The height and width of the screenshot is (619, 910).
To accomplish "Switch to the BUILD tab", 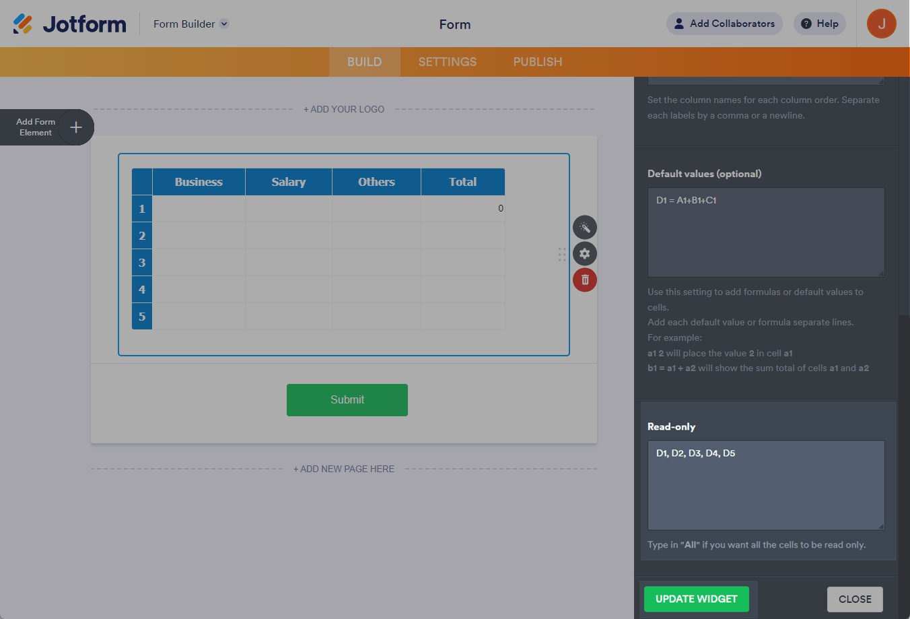I will click(365, 62).
